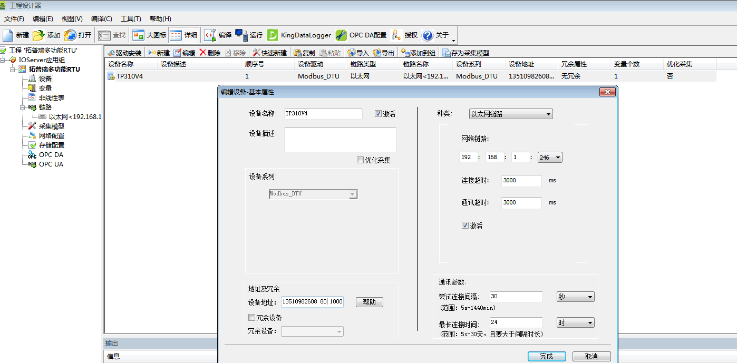Click the 编译 (Compile) toolbar icon
Viewport: 737px width, 363px height.
(x=210, y=35)
